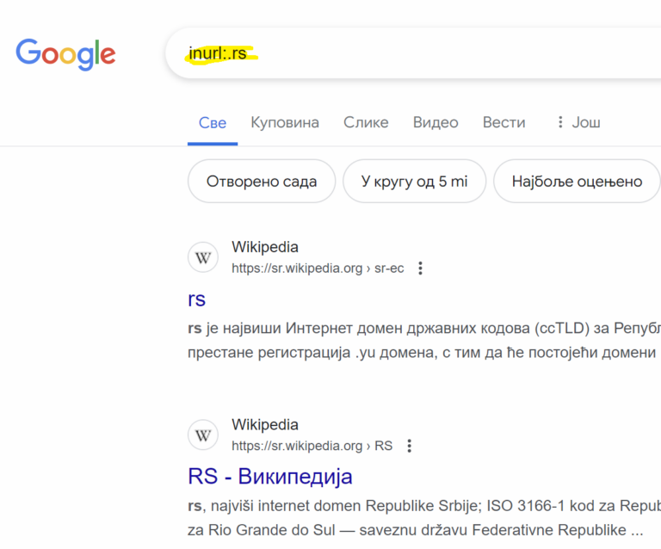Open the Слике tab

coord(366,122)
